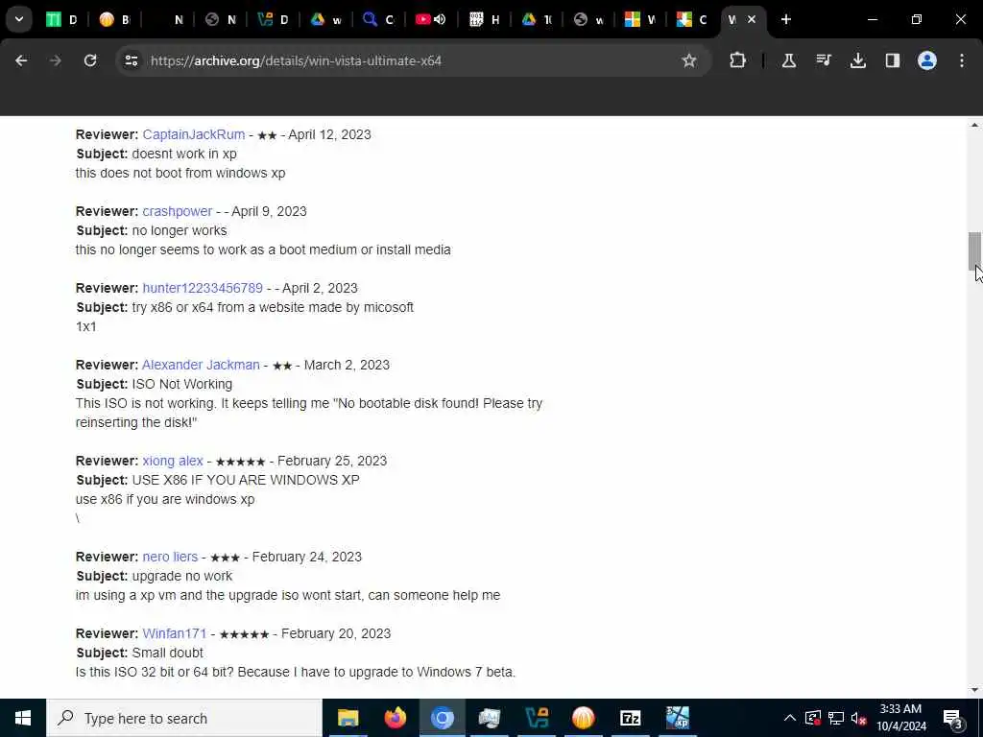Open reviewer hunter12233456789 profile link
Viewport: 983px width, 737px height.
click(203, 288)
